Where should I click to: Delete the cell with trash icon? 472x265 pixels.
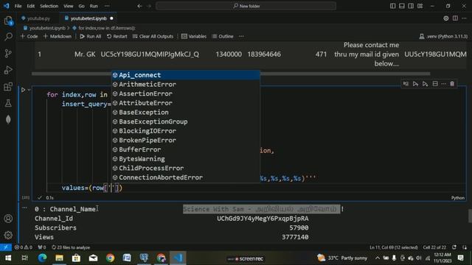[x=452, y=84]
